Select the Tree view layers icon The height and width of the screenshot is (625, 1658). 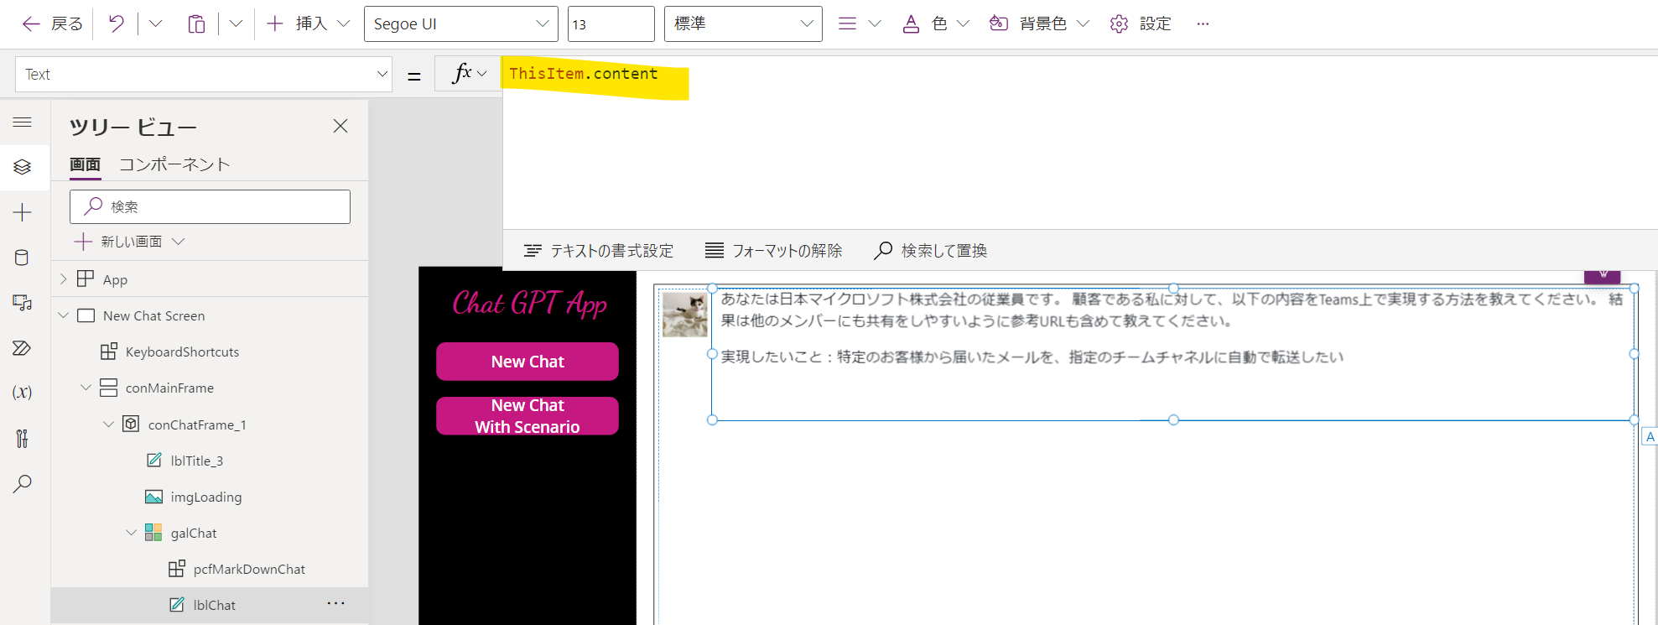tap(23, 167)
